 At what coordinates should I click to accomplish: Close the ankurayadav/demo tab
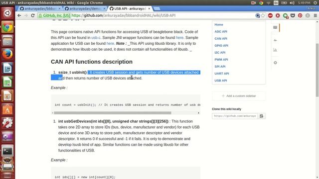(104, 8)
